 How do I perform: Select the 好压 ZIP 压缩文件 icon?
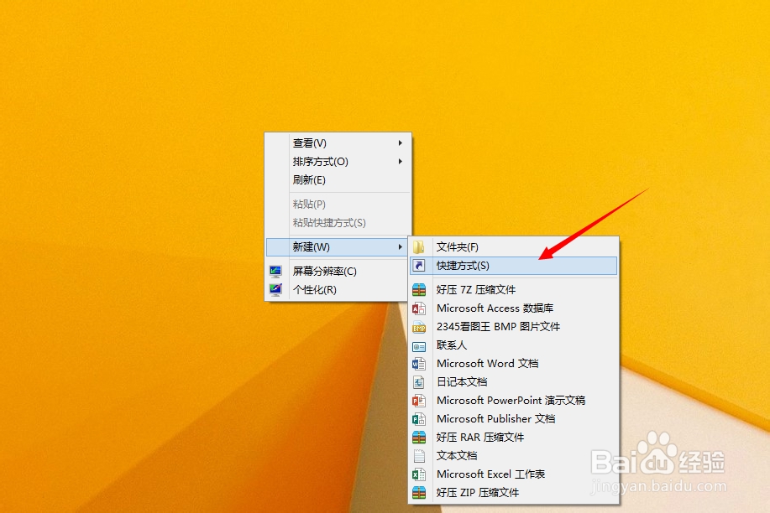pos(421,493)
